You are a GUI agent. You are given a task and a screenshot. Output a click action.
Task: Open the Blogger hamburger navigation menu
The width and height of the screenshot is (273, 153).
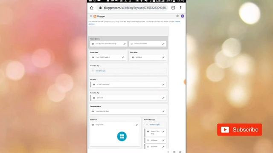[91, 16]
